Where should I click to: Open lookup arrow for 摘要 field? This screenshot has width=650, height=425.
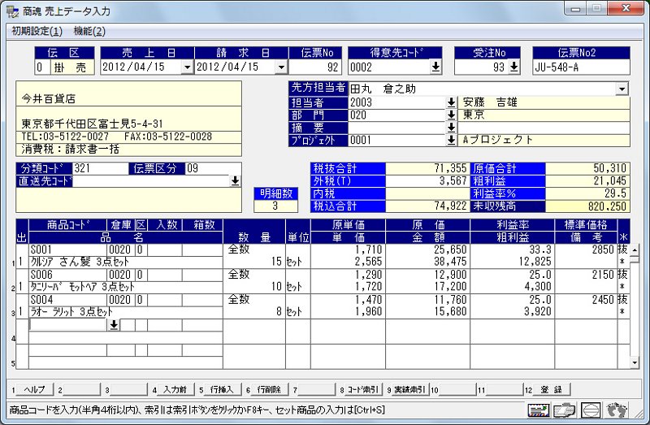pyautogui.click(x=451, y=128)
